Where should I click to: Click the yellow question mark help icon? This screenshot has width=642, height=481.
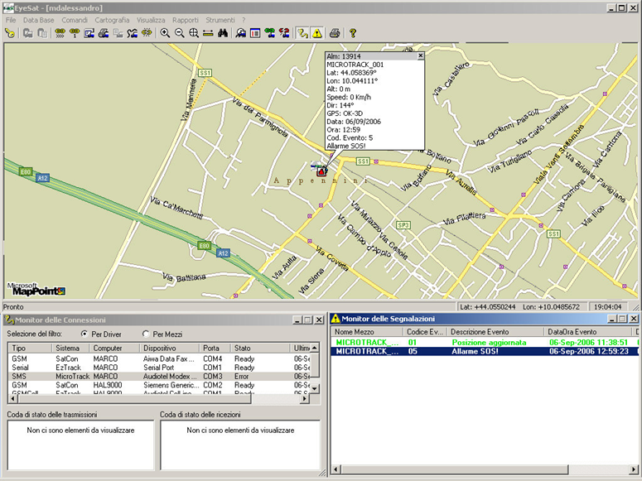point(353,33)
